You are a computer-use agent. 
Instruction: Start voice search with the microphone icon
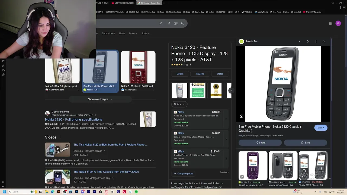[169, 23]
